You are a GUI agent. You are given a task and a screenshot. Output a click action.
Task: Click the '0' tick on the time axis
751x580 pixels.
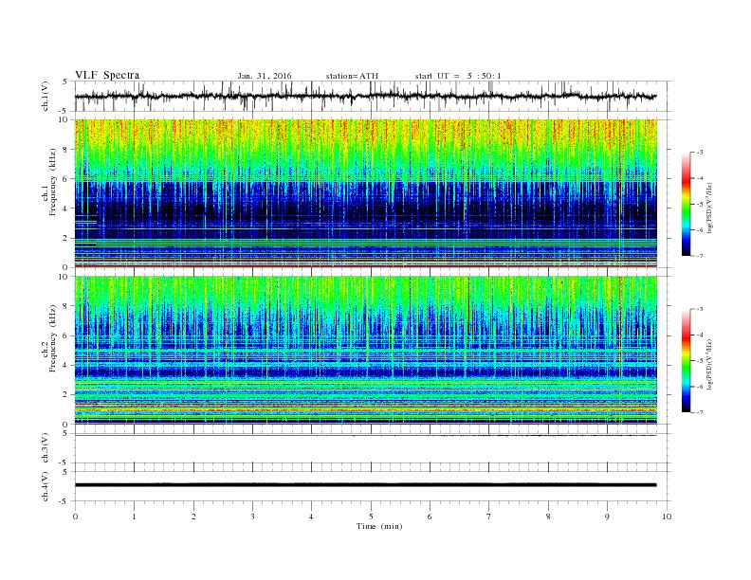[x=75, y=517]
